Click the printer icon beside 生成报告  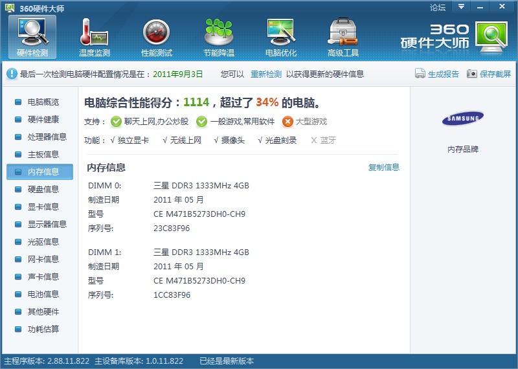(x=420, y=73)
